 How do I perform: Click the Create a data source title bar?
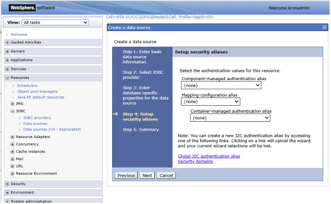tap(217, 28)
